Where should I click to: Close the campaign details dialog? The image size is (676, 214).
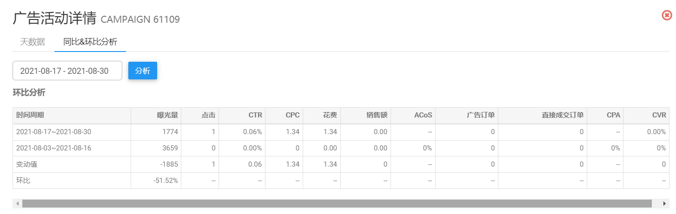[667, 15]
